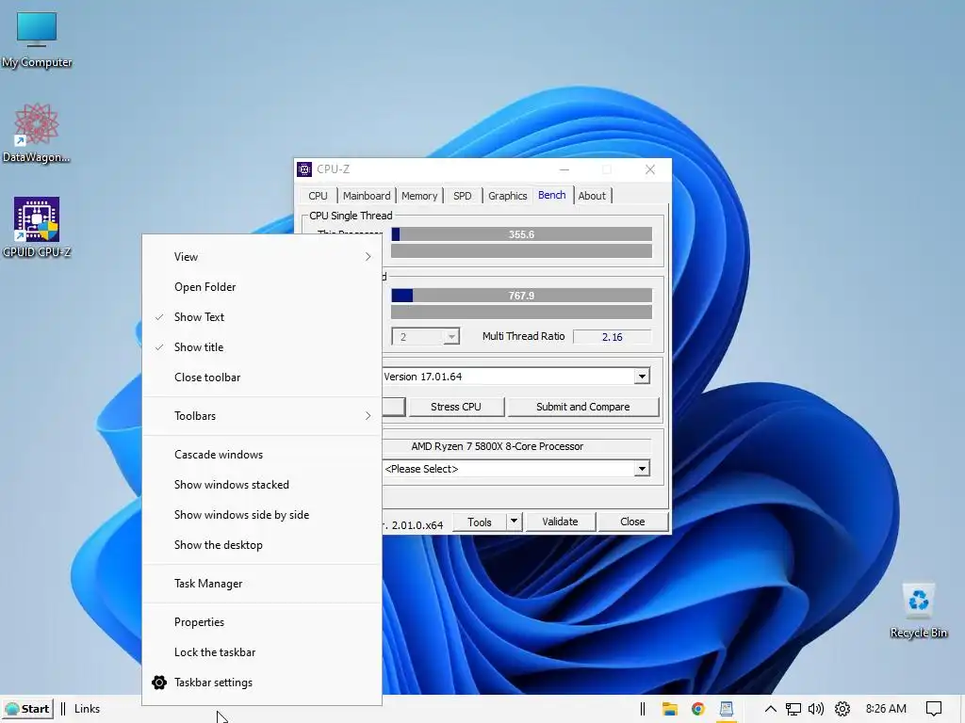Image resolution: width=965 pixels, height=723 pixels.
Task: Select the Recycle Bin desktop icon
Action: (918, 610)
